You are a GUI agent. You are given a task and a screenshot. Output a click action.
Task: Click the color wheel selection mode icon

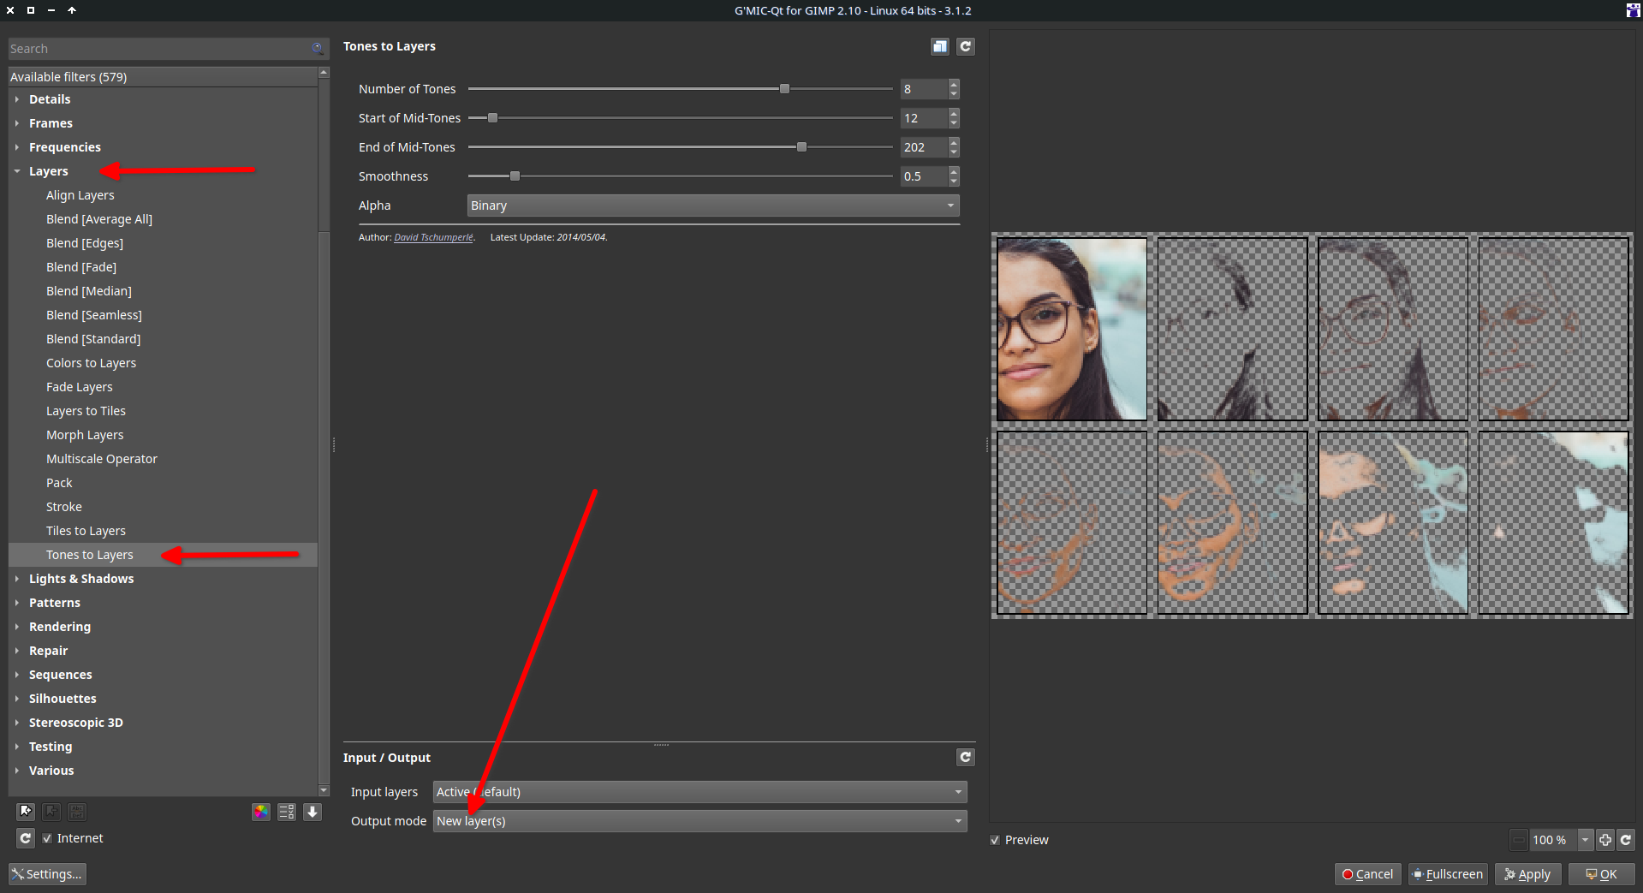[x=261, y=812]
